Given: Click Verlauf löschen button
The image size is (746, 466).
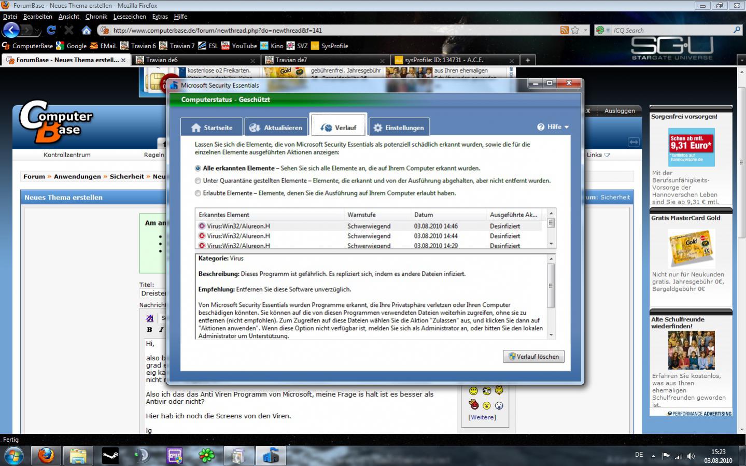Looking at the screenshot, I should (533, 357).
